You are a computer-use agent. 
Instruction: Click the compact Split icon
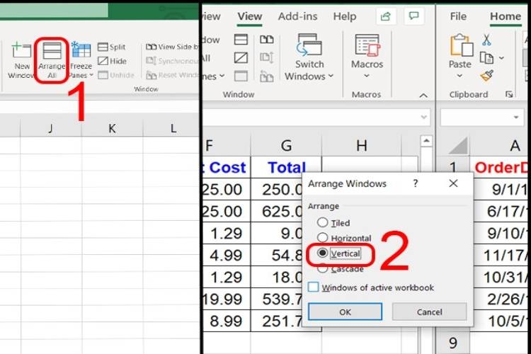241,40
